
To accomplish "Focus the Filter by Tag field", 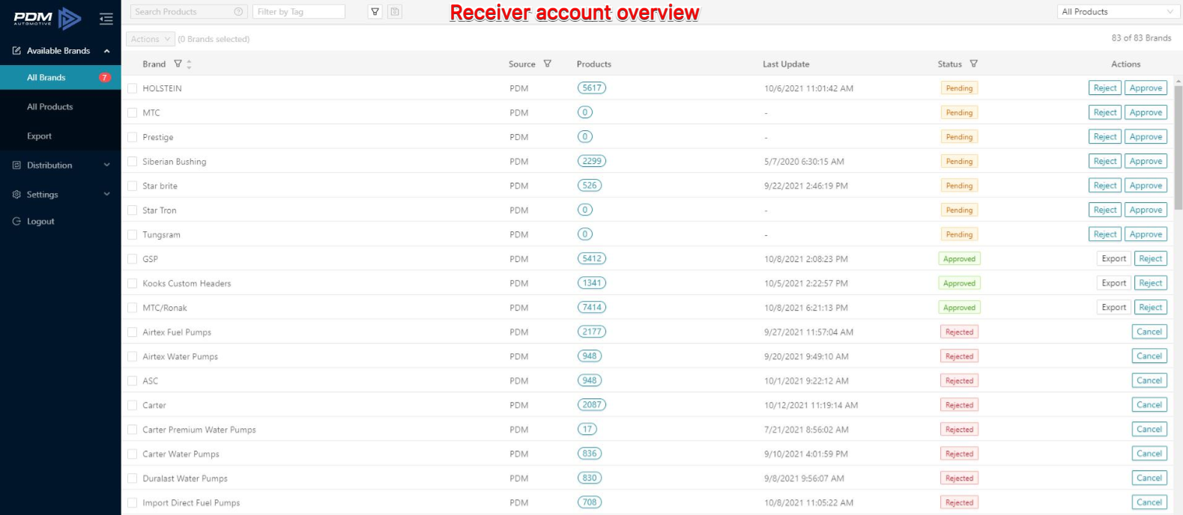I will [x=299, y=12].
